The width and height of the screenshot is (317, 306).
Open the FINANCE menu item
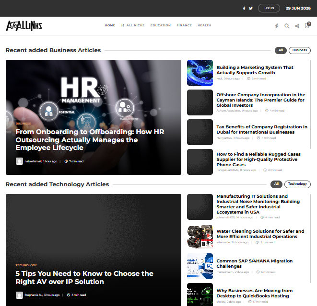[184, 25]
